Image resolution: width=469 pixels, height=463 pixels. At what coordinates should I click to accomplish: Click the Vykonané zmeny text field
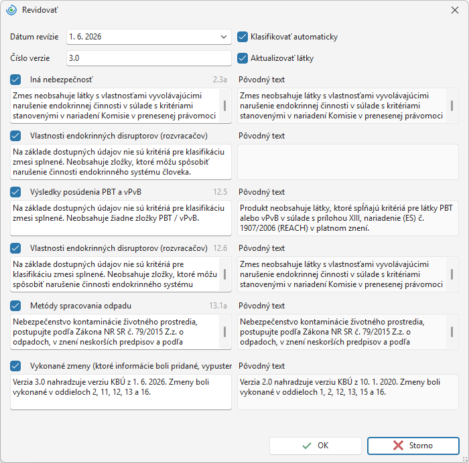coord(121,392)
